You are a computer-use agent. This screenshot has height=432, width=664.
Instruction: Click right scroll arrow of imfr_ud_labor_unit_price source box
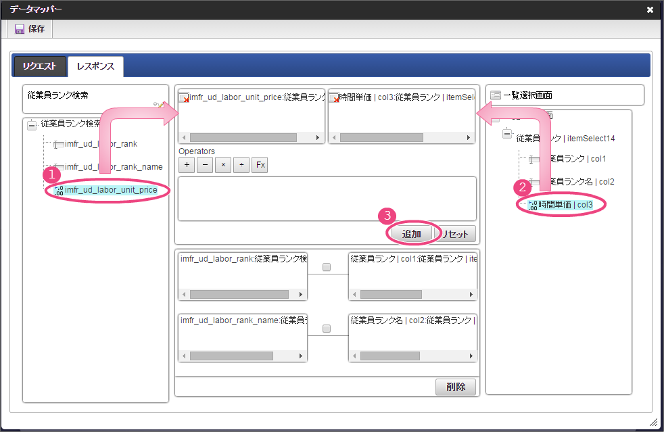(318, 138)
